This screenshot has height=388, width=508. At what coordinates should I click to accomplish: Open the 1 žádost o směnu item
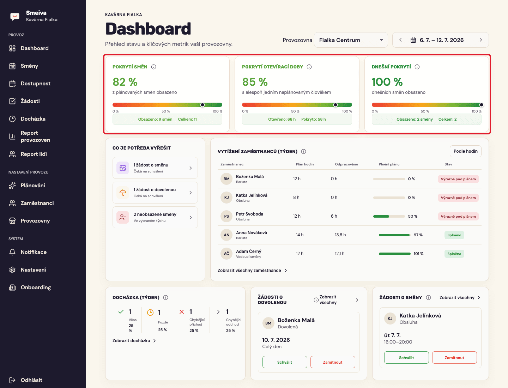[155, 168]
